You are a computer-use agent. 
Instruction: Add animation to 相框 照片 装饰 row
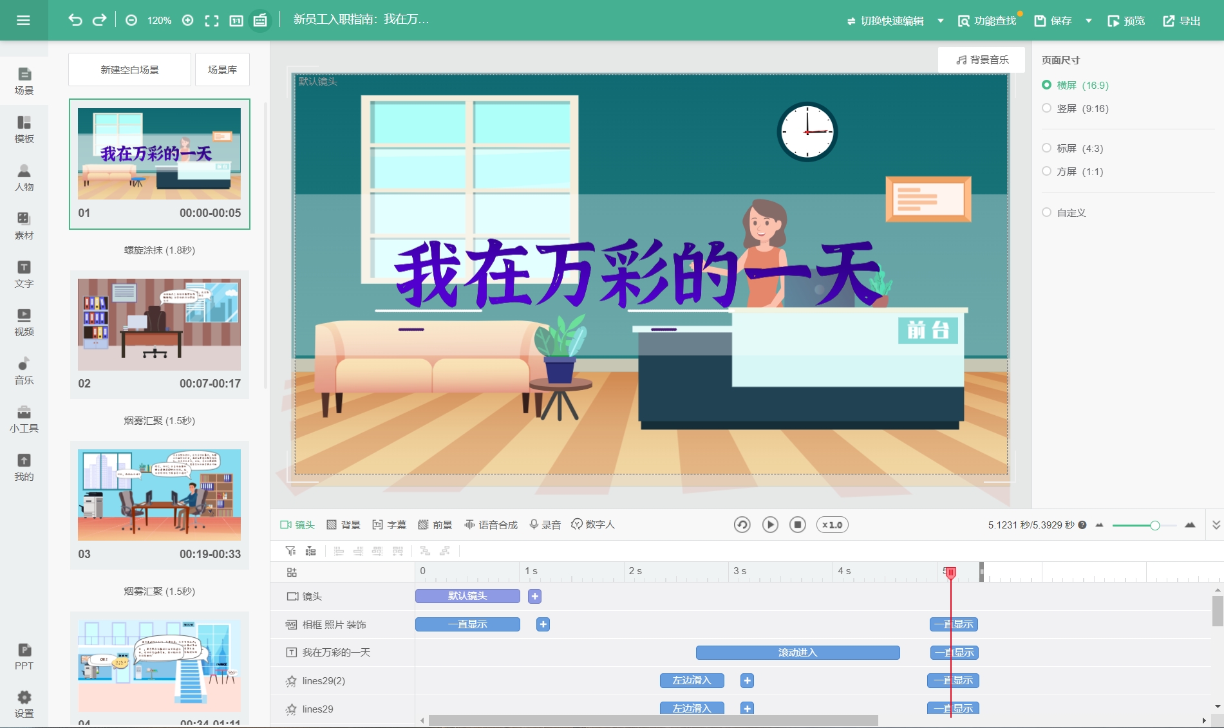click(543, 624)
